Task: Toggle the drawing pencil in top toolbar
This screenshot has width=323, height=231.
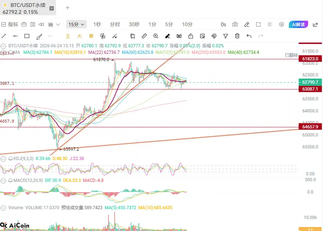Action: tap(247, 24)
